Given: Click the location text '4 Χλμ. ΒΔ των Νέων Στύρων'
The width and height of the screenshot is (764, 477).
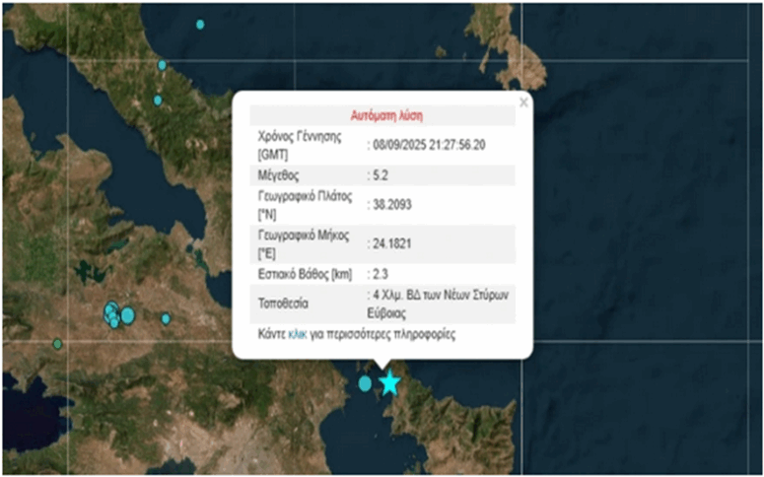Looking at the screenshot, I should [442, 296].
